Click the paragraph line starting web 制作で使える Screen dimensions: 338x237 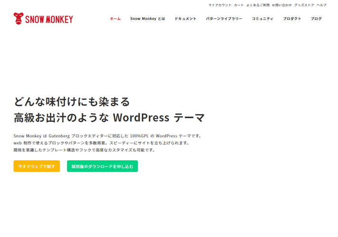point(101,143)
